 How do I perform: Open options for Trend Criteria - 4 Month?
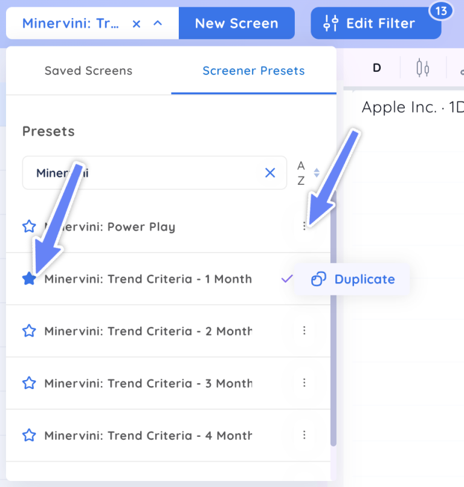pyautogui.click(x=304, y=435)
